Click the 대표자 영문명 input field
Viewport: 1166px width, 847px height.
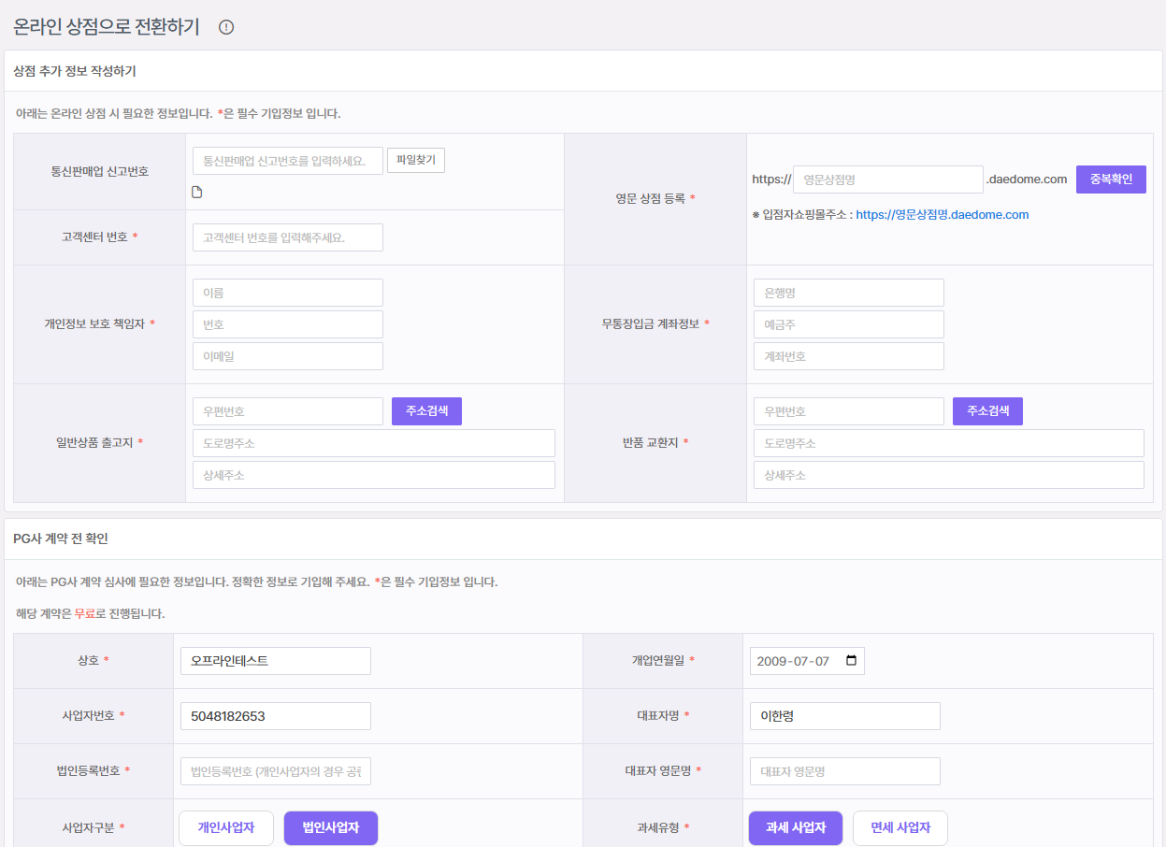tap(844, 771)
